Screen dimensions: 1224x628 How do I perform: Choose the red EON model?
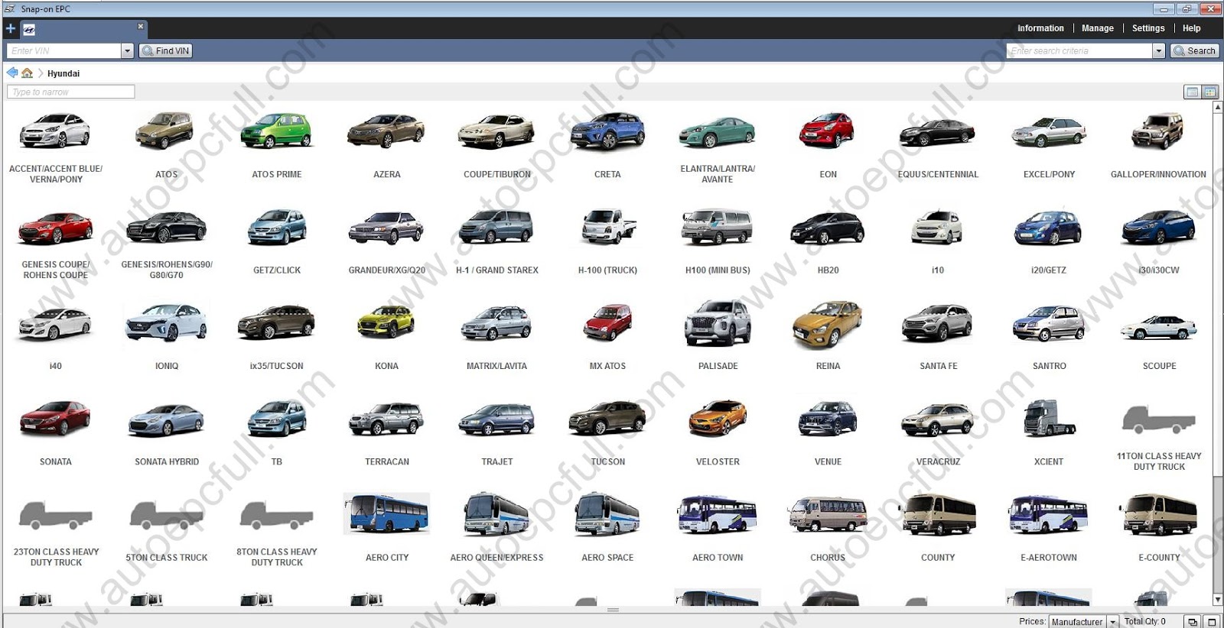click(x=828, y=145)
